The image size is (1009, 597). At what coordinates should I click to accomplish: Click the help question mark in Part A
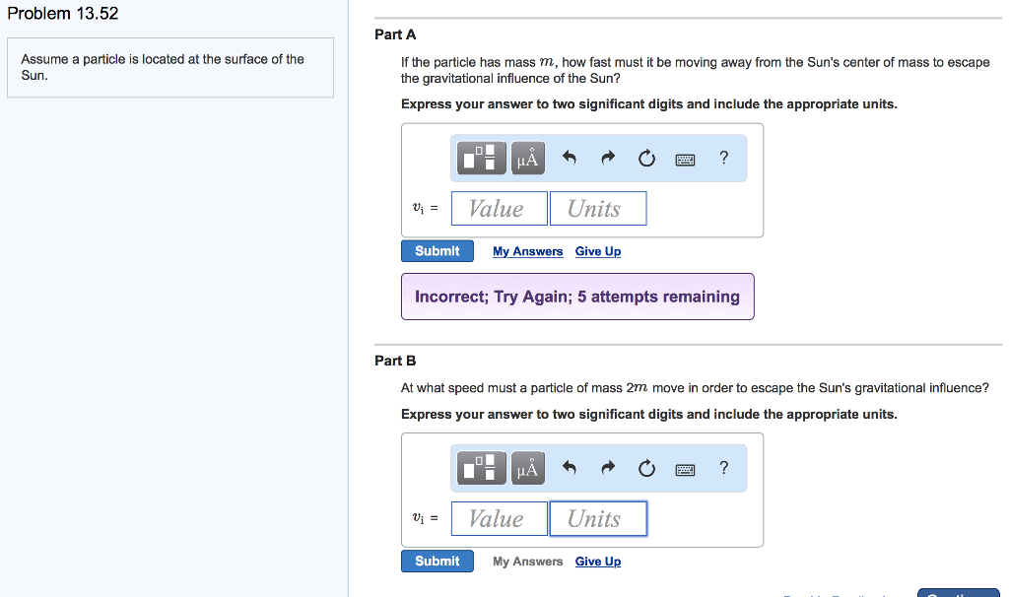[723, 158]
